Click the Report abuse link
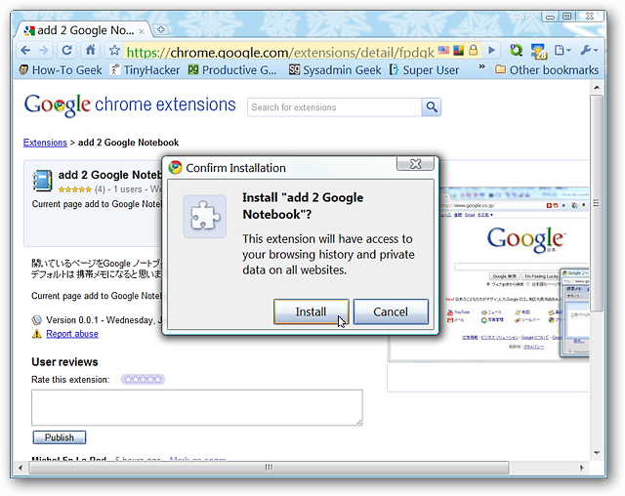The image size is (625, 496). click(x=72, y=334)
